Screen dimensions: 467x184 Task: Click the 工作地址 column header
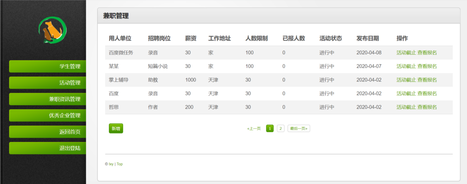[220, 38]
